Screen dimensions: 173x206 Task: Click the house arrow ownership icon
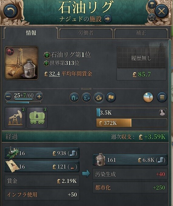click(x=99, y=97)
